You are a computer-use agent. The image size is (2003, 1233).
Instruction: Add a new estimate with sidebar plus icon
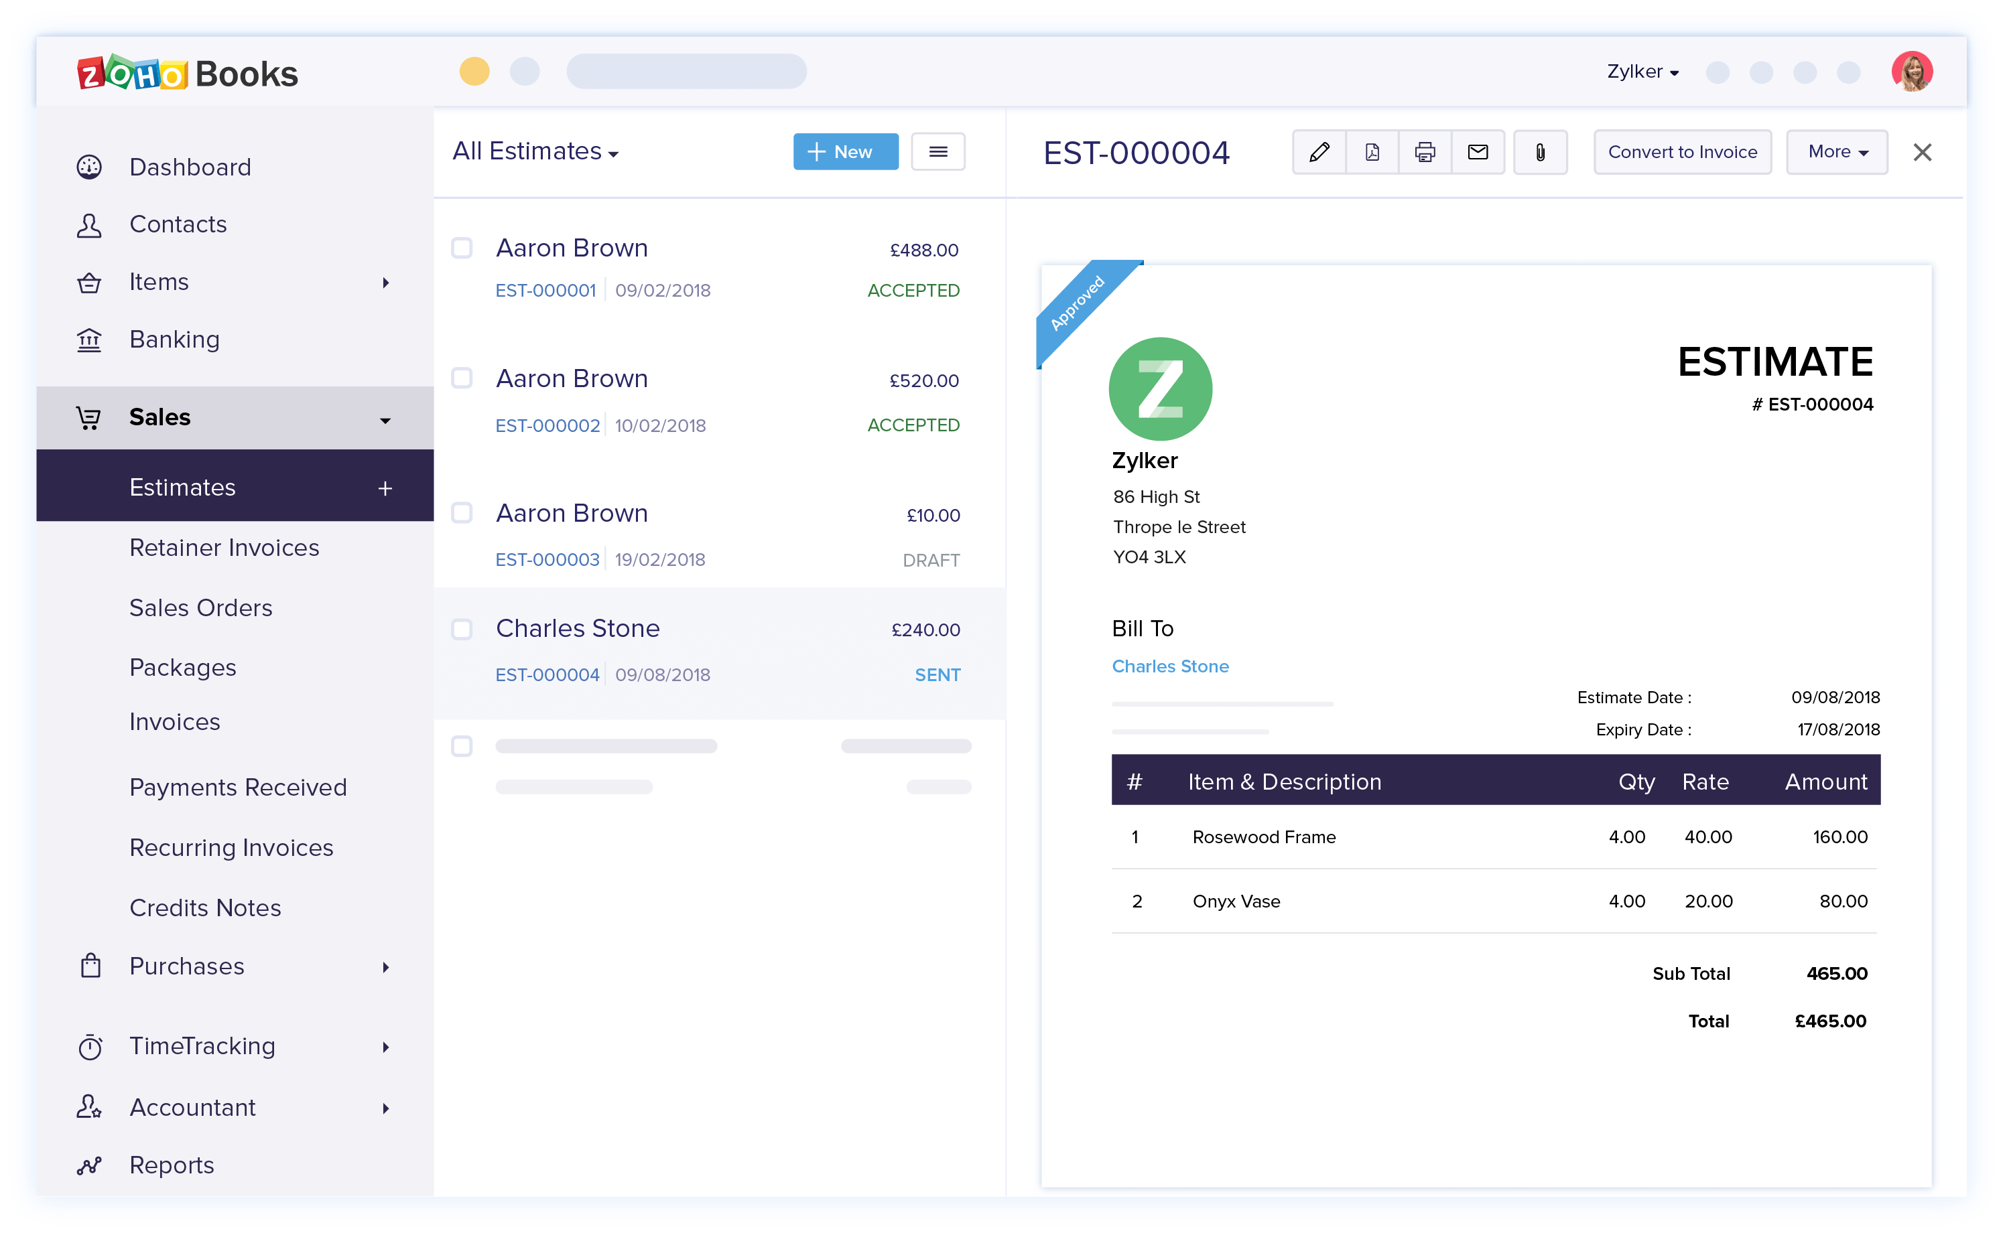[385, 488]
